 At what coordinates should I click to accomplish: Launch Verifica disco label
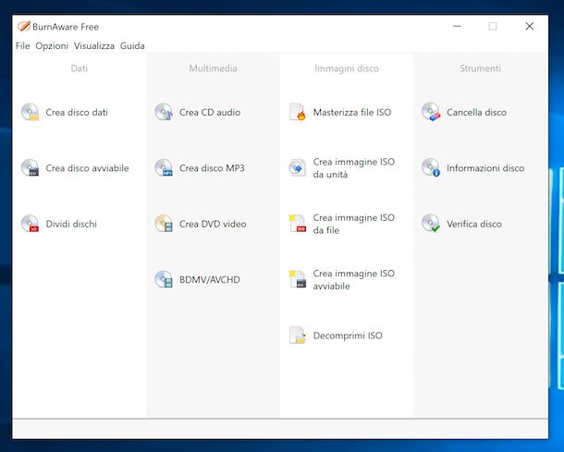474,224
